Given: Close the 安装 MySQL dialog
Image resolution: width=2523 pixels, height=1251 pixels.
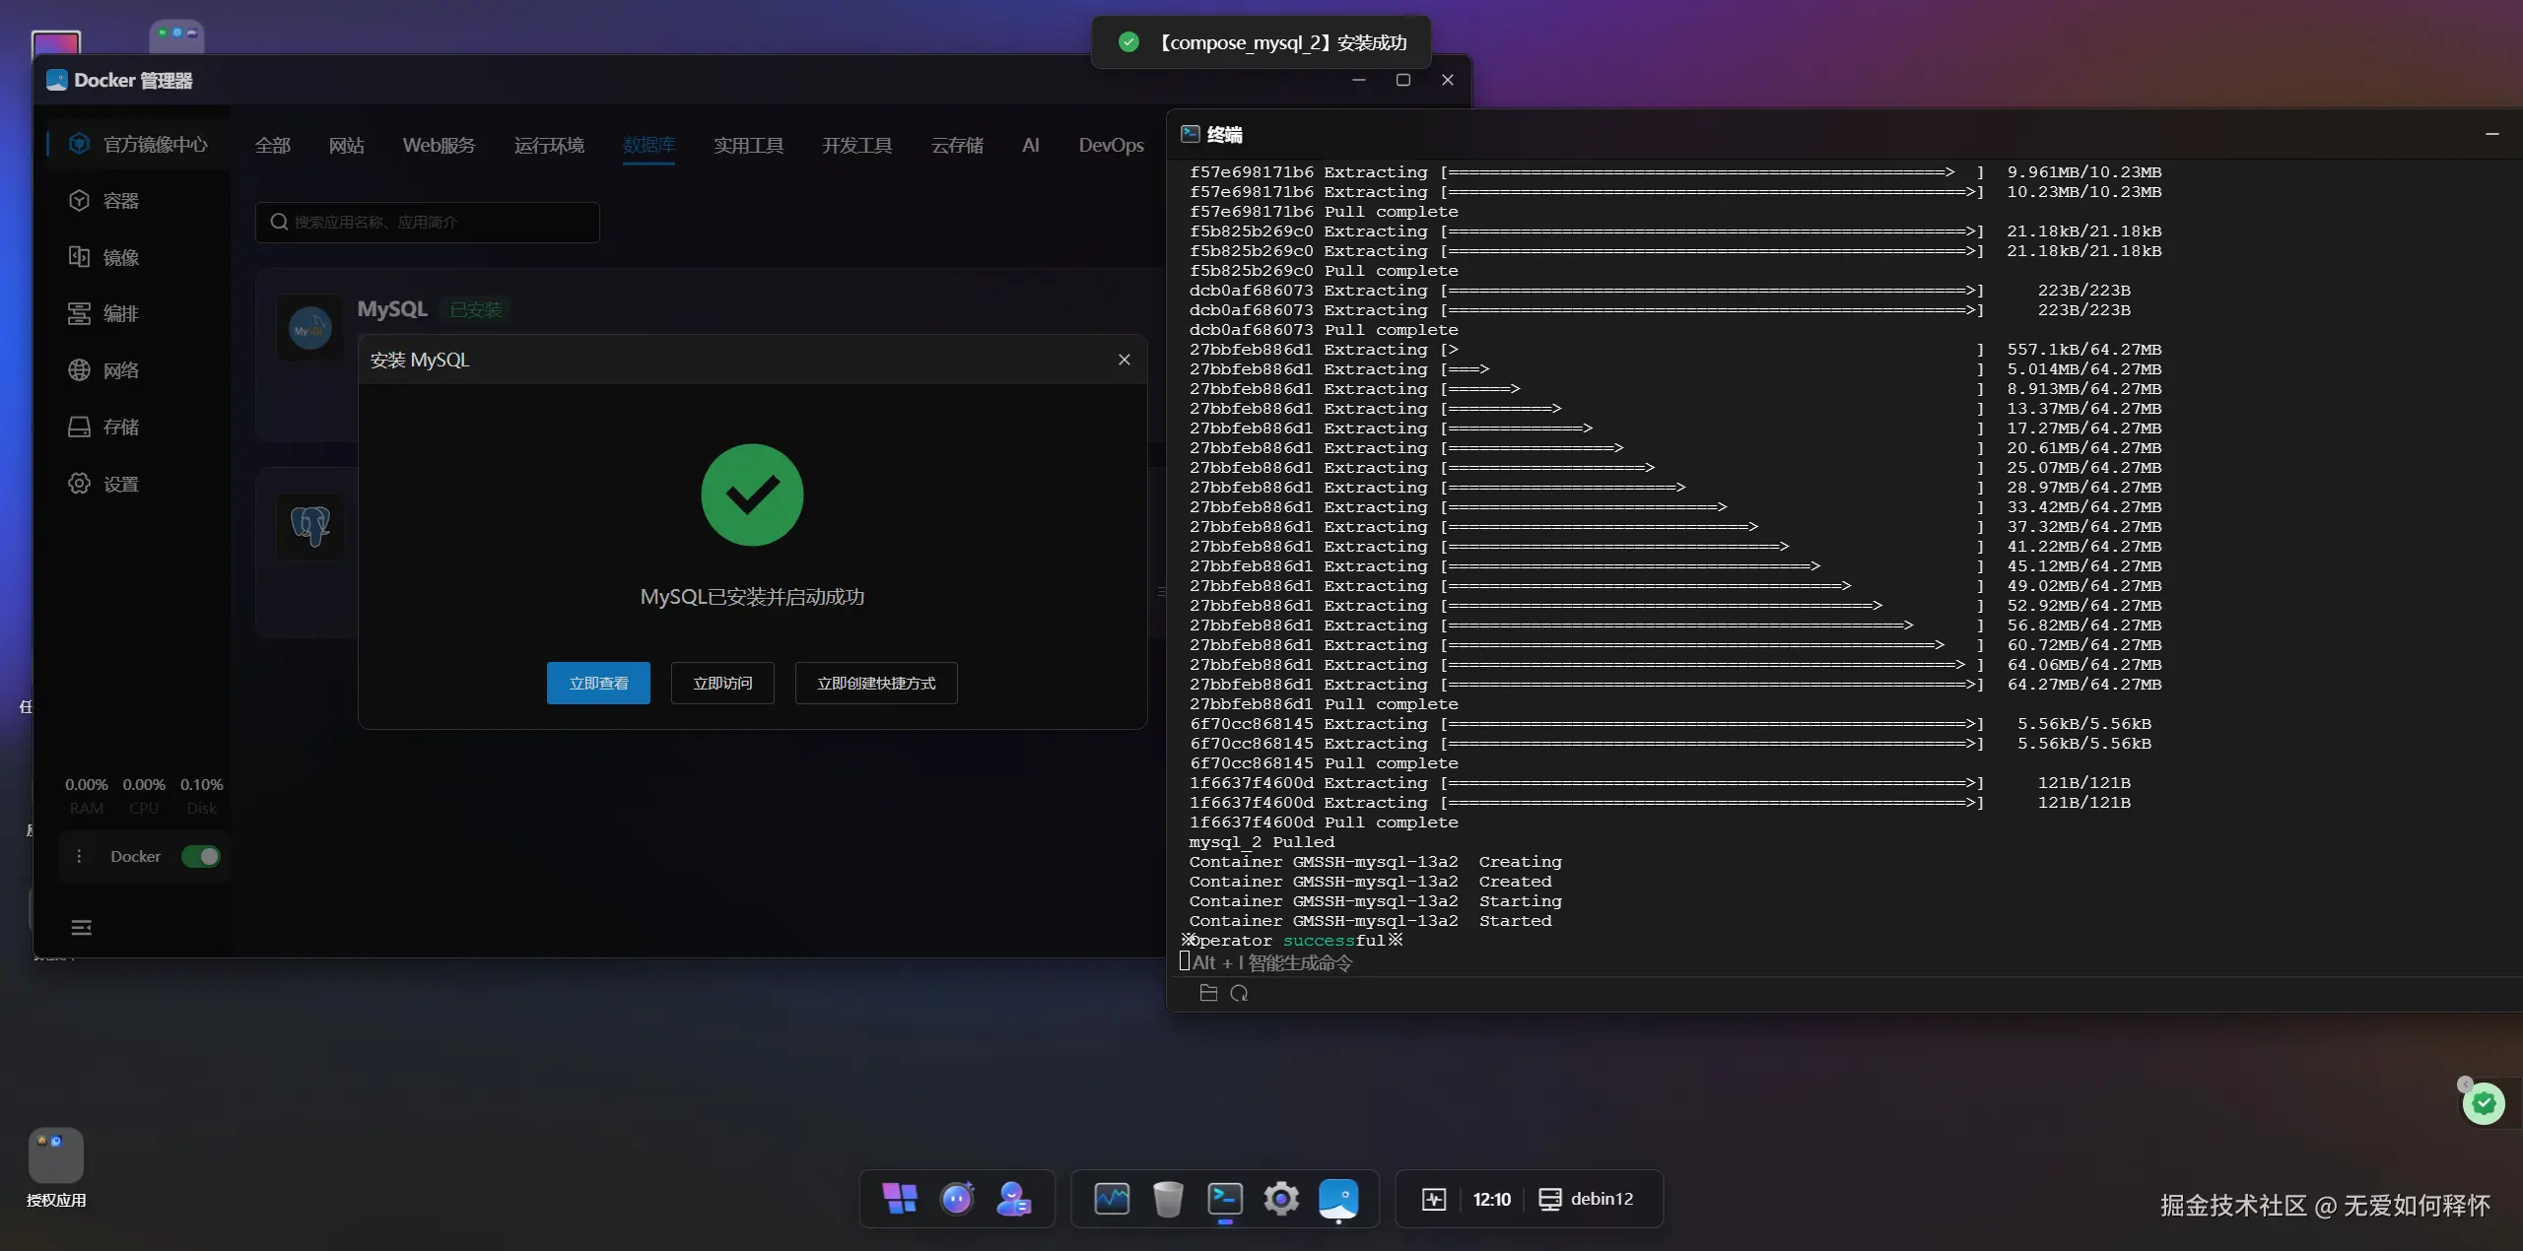Looking at the screenshot, I should point(1124,360).
